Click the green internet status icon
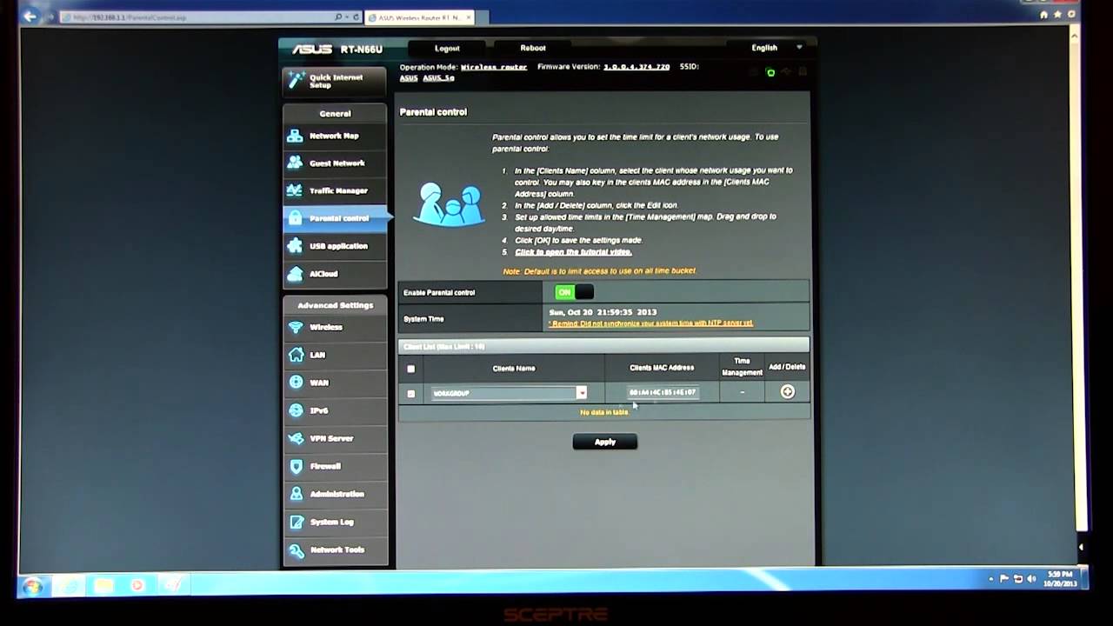Screen dimensions: 1113x626 (x=770, y=73)
